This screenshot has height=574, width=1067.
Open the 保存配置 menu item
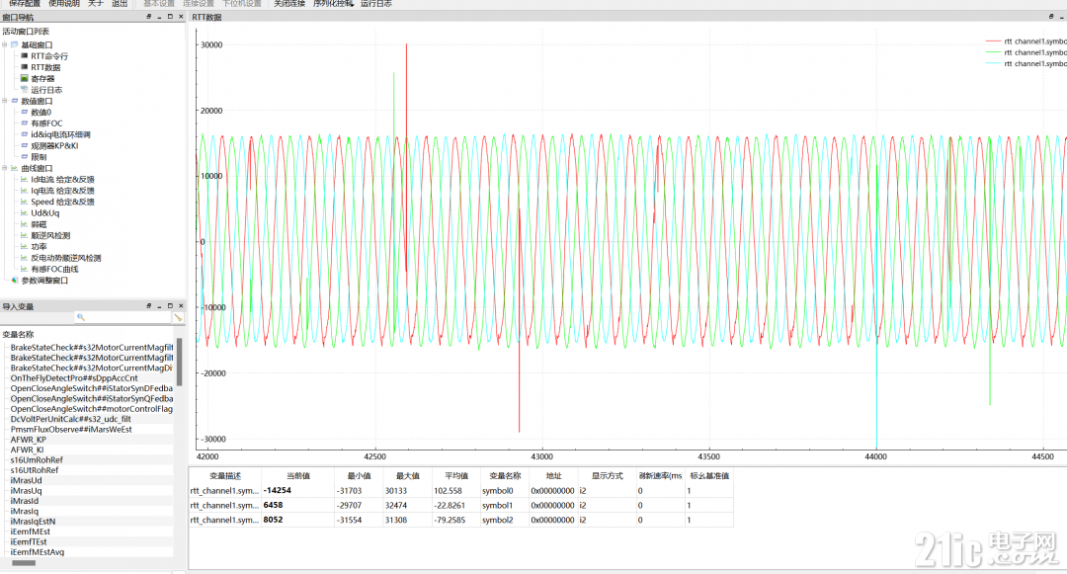point(25,3)
